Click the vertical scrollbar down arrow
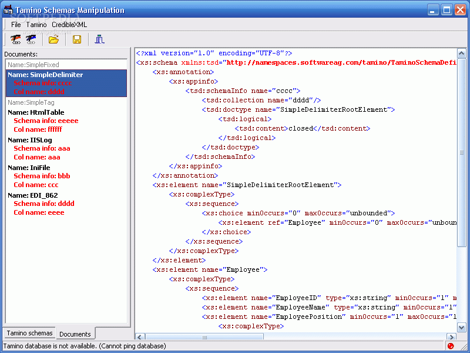This screenshot has height=353, width=470. (461, 327)
